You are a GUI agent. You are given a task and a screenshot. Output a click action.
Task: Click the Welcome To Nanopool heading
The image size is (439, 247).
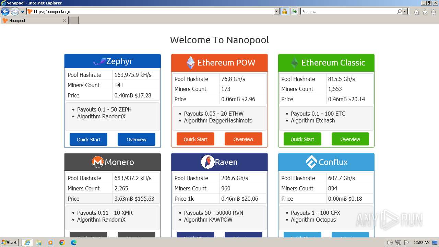[x=219, y=40]
